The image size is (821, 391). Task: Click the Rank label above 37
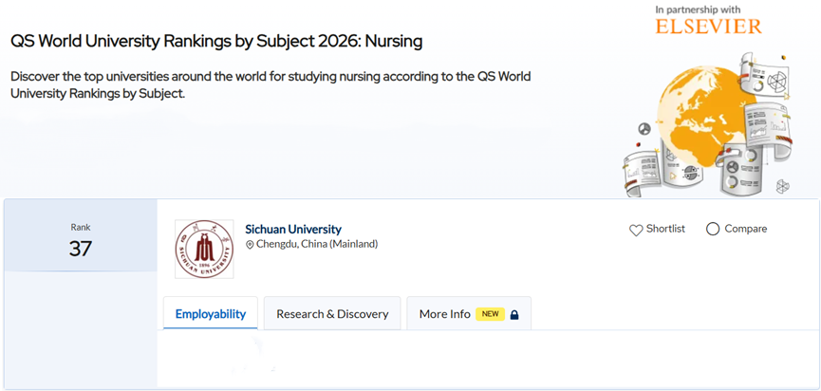[81, 228]
